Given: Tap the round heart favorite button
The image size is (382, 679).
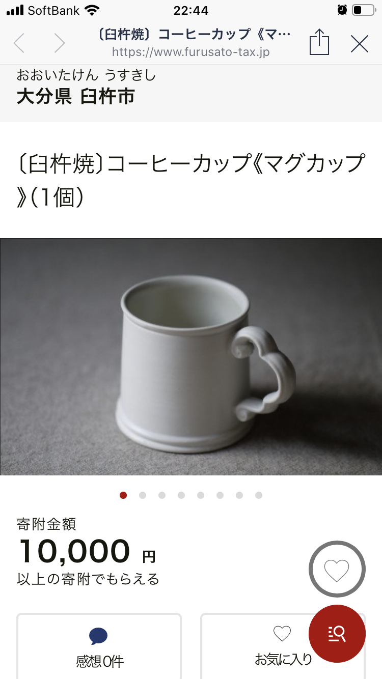Looking at the screenshot, I should tap(337, 569).
